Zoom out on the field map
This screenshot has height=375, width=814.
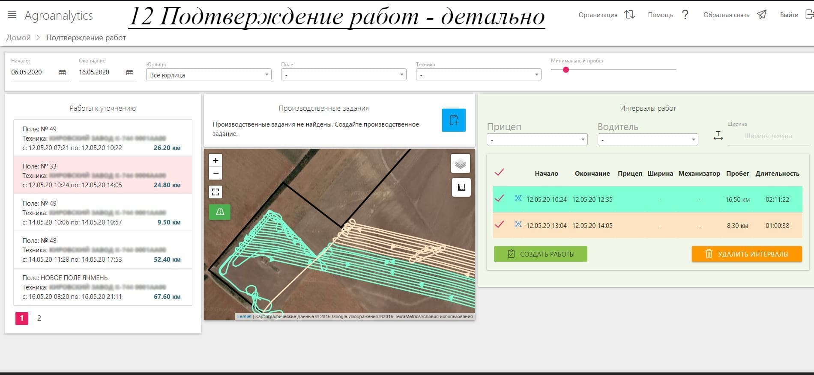(x=215, y=173)
